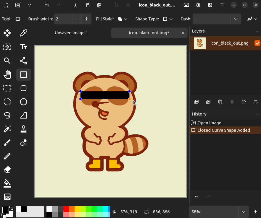Open the antialiasing options dropdown

point(252,19)
